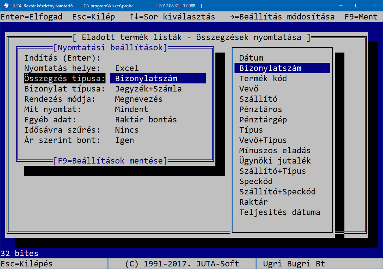Open Rendezés módja setting showing Megnevezés
This screenshot has width=383, height=269.
139,99
